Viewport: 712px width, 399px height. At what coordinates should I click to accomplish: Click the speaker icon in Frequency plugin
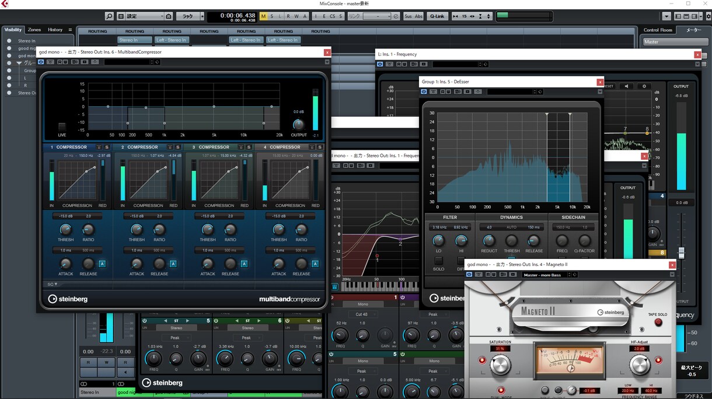[627, 86]
